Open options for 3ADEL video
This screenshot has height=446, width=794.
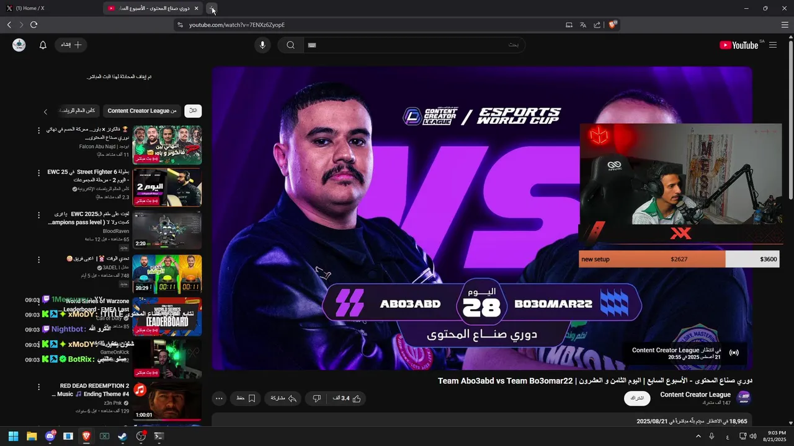click(x=38, y=260)
